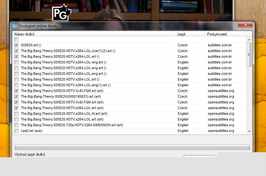
Task: Click opensubtitles.org in the l-pa2.txt row
Action: tap(221, 131)
